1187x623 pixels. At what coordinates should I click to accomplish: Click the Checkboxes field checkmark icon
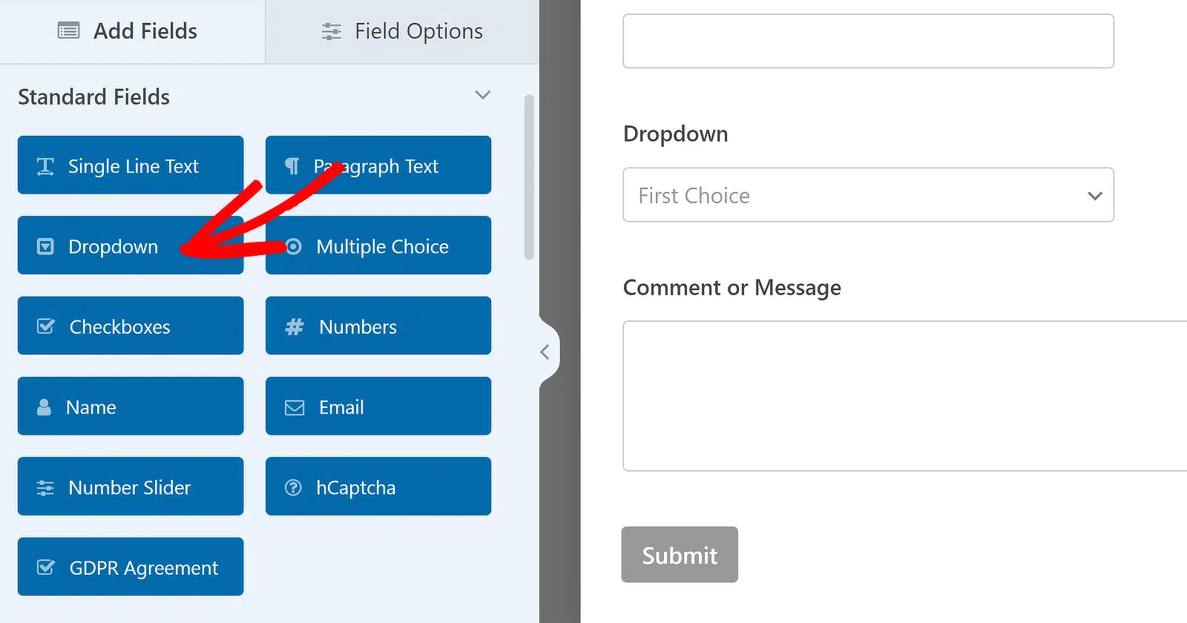tap(45, 326)
